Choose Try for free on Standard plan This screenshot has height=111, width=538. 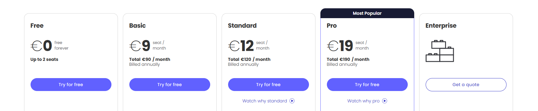(x=269, y=85)
